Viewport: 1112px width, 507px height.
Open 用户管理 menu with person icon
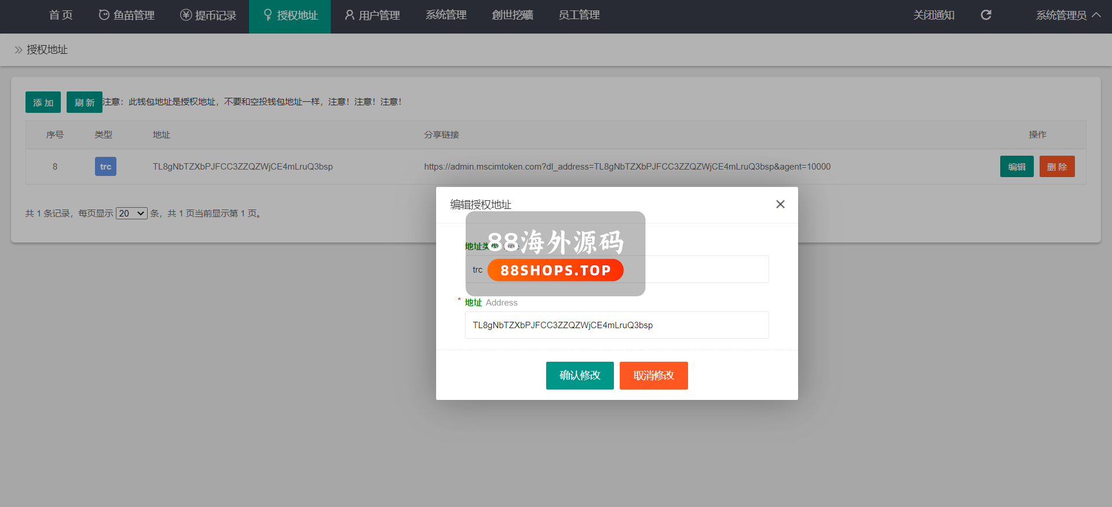click(372, 15)
